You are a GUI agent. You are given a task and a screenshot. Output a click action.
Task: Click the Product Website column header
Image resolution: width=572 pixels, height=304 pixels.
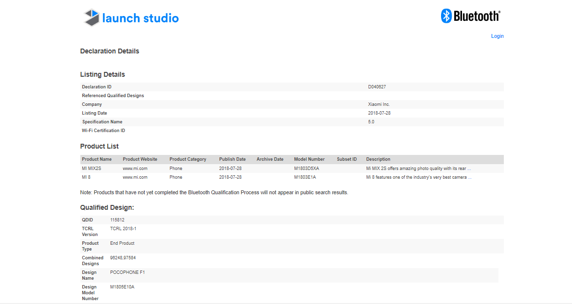pos(140,159)
